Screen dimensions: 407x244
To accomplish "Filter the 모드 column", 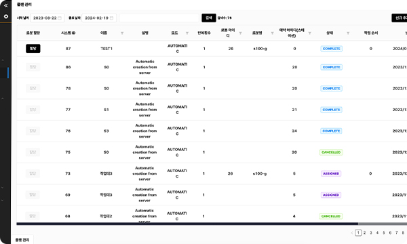I will click(187, 33).
